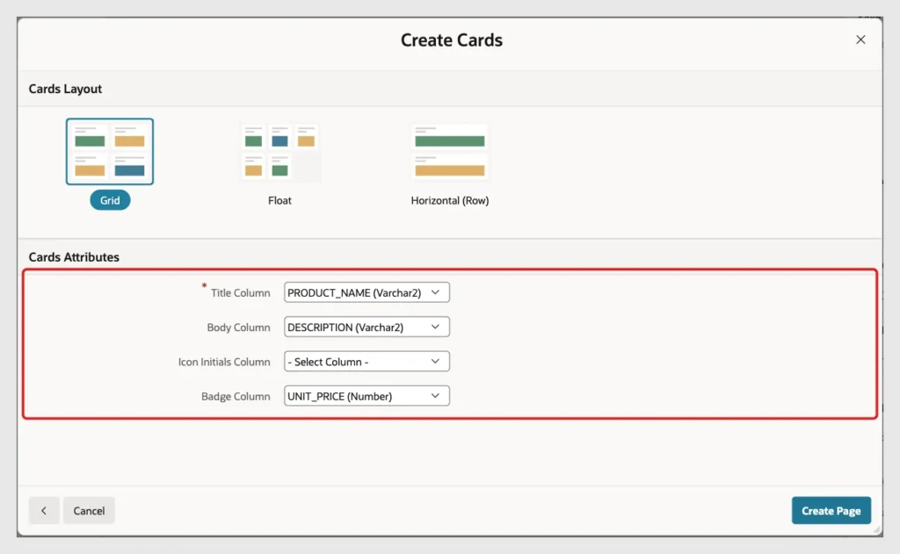This screenshot has height=554, width=900.
Task: Click the Horizontal (Row) layout label
Action: 449,201
